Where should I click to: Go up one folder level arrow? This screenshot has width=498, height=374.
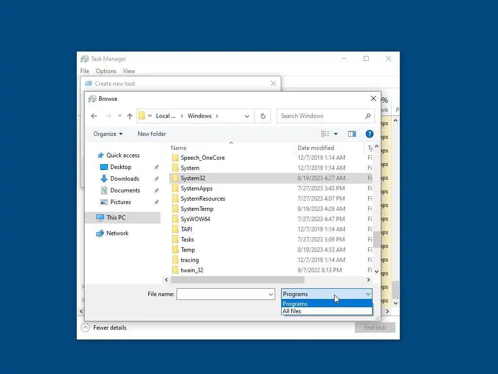129,116
